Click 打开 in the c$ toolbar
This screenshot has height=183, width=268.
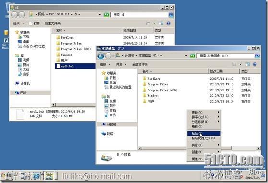point(35,23)
